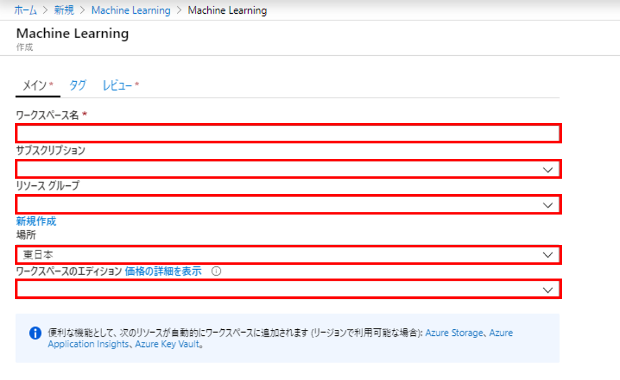
Task: Navigate to 新規 in the breadcrumb
Action: click(64, 10)
